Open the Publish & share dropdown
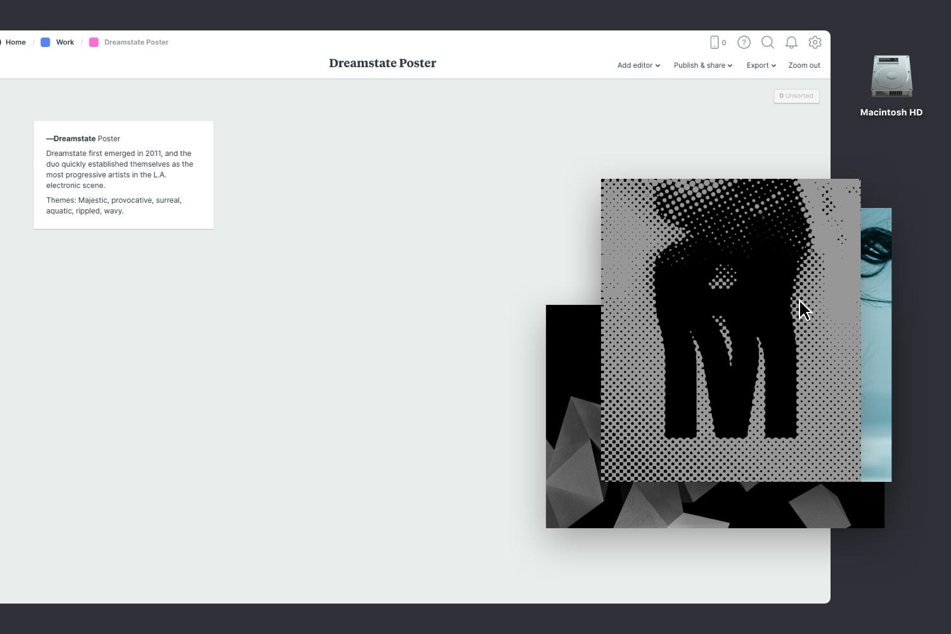The height and width of the screenshot is (634, 951). tap(702, 65)
